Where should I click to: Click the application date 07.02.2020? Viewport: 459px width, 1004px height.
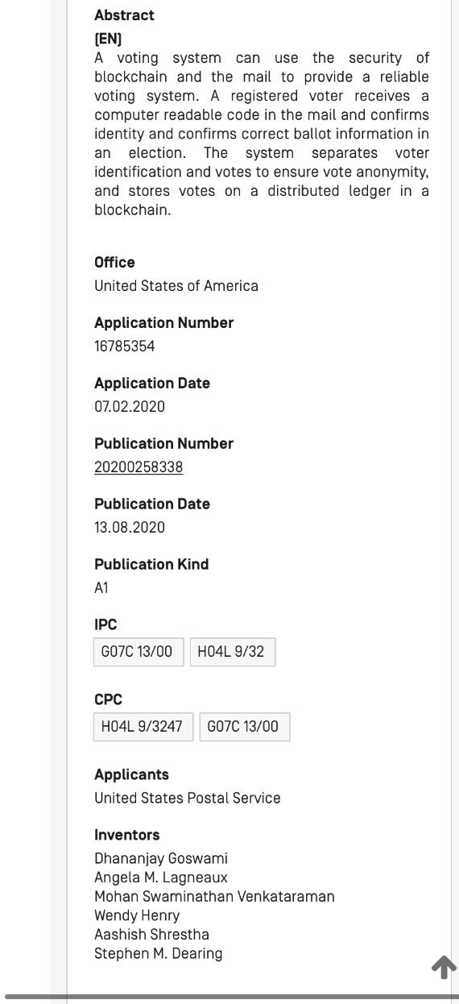[x=130, y=407]
